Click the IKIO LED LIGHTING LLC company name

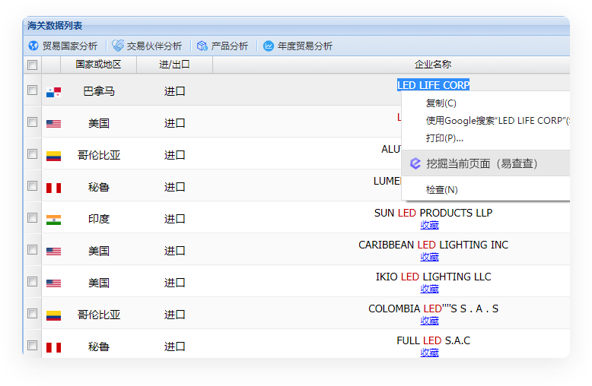click(433, 277)
